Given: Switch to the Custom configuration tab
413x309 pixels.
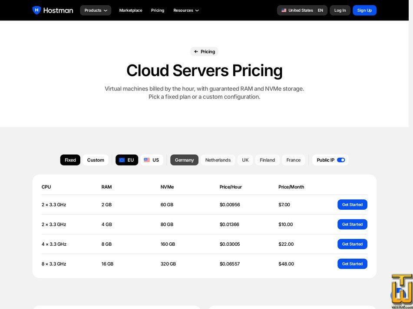Looking at the screenshot, I should (x=96, y=160).
